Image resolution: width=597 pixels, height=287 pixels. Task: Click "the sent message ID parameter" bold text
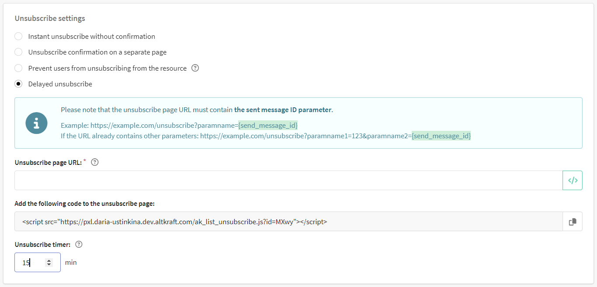[x=283, y=110]
